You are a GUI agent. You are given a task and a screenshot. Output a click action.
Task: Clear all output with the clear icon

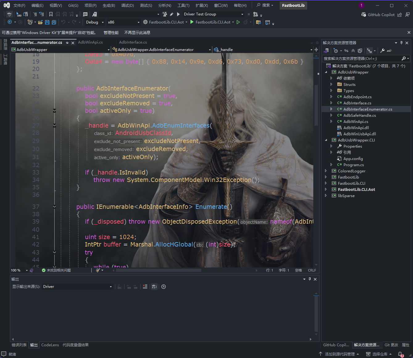tap(145, 287)
